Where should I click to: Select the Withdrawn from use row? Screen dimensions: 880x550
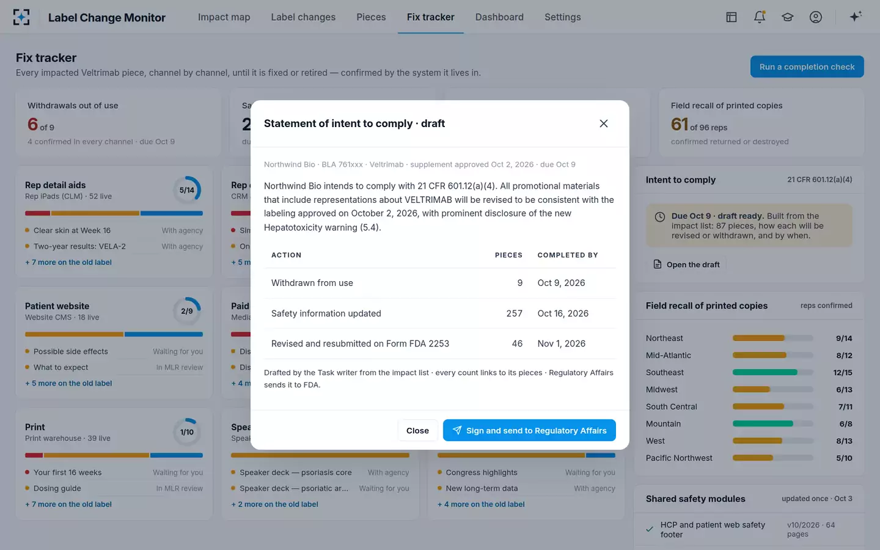tap(440, 283)
